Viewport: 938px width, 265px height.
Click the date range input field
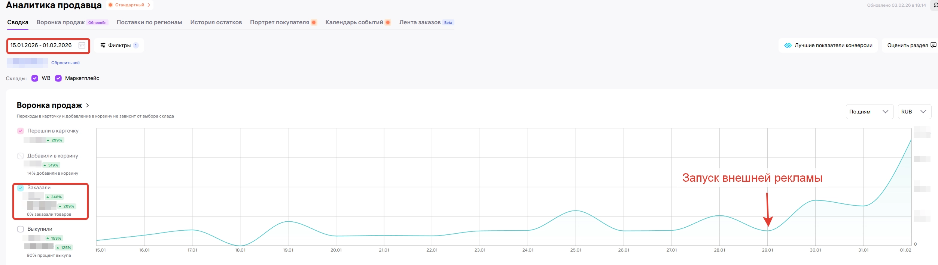click(41, 45)
